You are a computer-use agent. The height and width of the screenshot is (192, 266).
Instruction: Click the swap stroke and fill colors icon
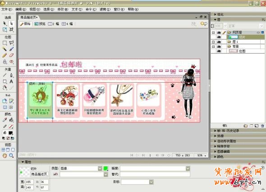pyautogui.click(x=12, y=138)
